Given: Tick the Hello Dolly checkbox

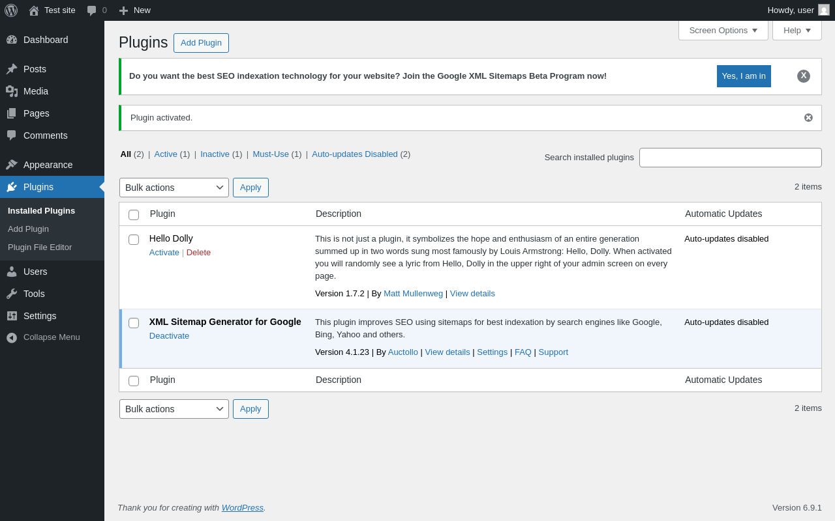Looking at the screenshot, I should [134, 240].
